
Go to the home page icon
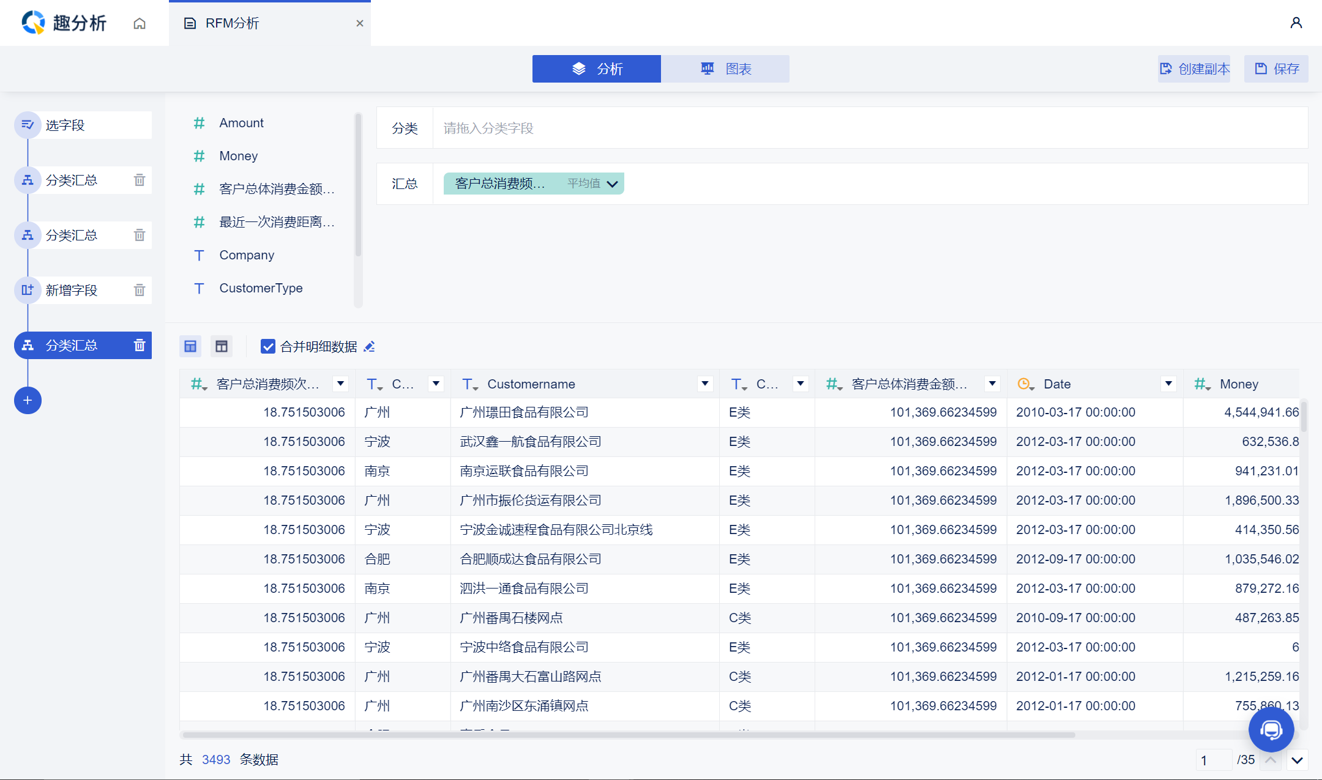coord(140,23)
